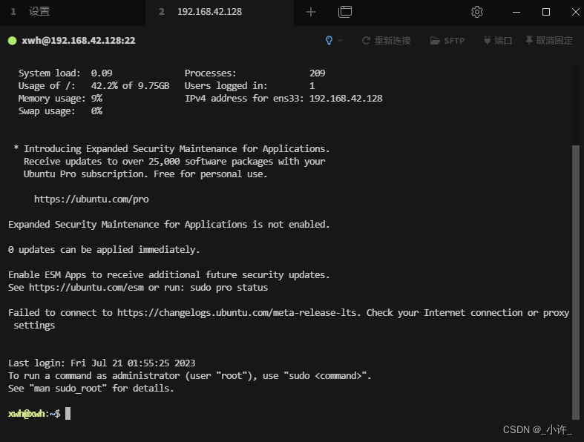Viewport: 584px width, 442px height.
Task: Maximize the terminal window
Action: (x=546, y=12)
